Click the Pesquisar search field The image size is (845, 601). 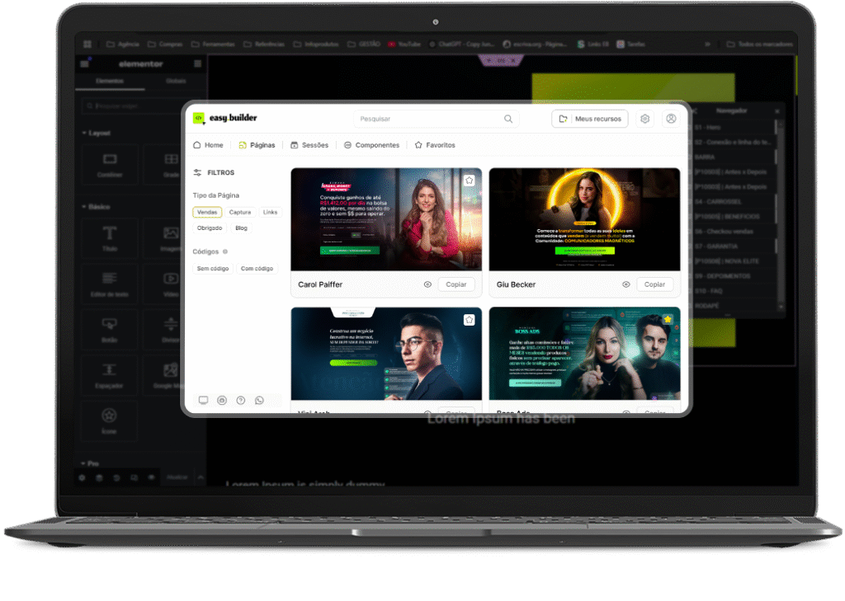click(x=429, y=119)
